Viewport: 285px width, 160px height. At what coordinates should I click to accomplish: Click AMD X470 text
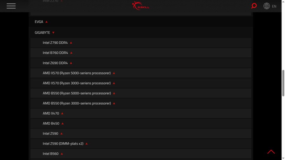(51, 114)
